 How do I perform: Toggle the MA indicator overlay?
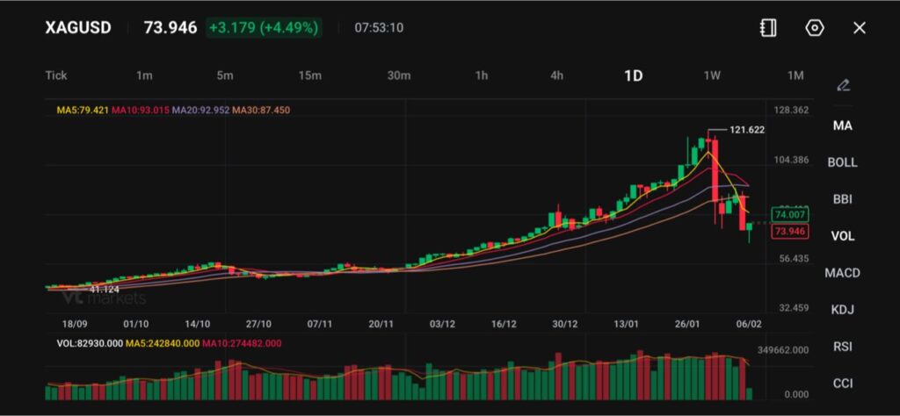coord(842,126)
